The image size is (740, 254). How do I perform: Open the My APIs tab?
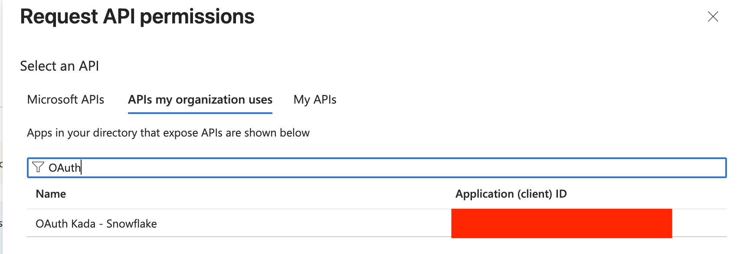pos(314,100)
